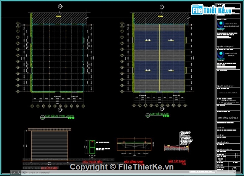
Task: Select 'MẶT BẰNG XƯỞNG A' in title block
Action: pos(228,118)
